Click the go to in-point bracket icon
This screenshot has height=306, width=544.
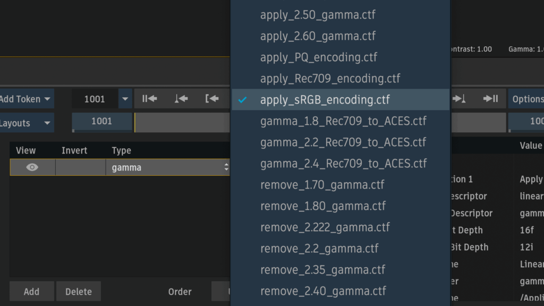click(x=212, y=99)
